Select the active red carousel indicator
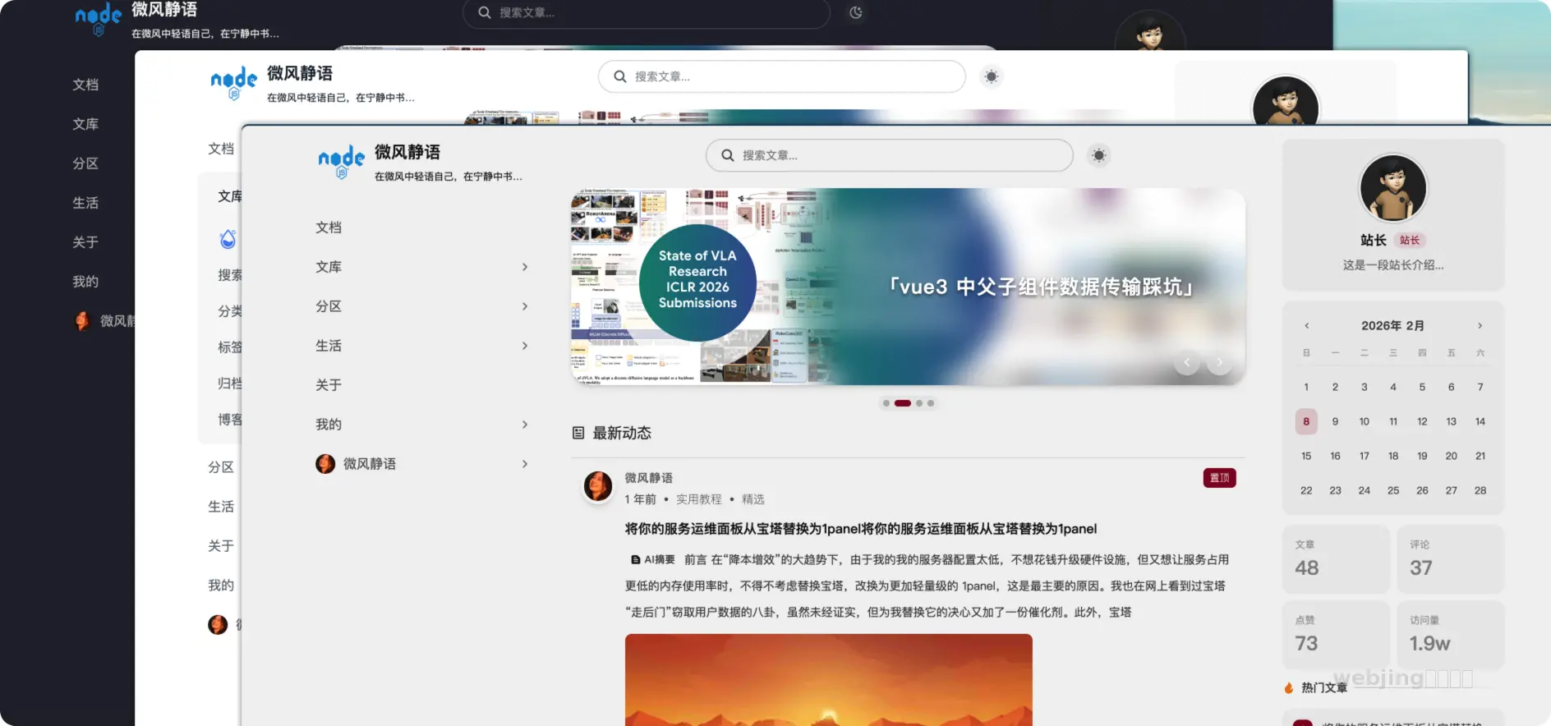The image size is (1551, 726). coord(903,403)
